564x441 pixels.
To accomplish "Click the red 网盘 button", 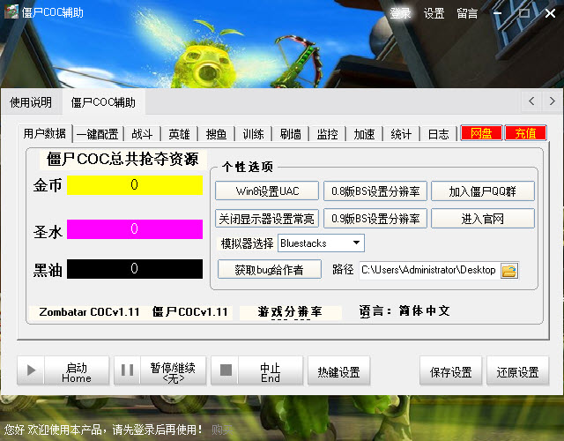I will (x=481, y=133).
